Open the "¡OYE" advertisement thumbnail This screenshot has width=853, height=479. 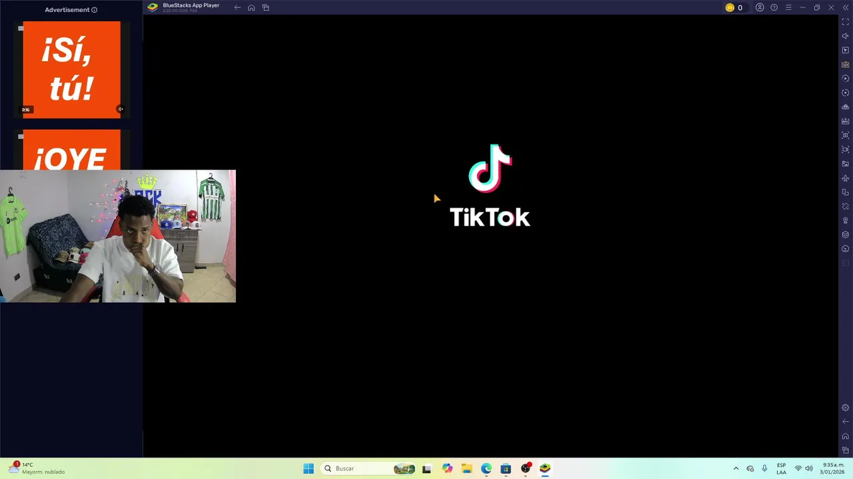point(72,150)
